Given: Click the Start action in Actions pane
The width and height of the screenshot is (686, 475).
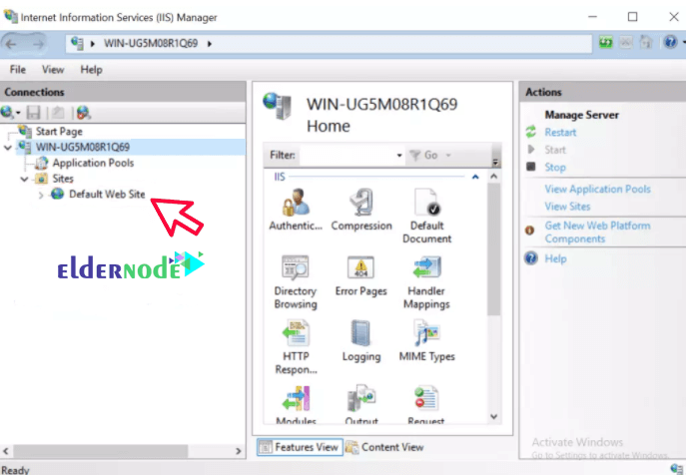Looking at the screenshot, I should pos(555,150).
